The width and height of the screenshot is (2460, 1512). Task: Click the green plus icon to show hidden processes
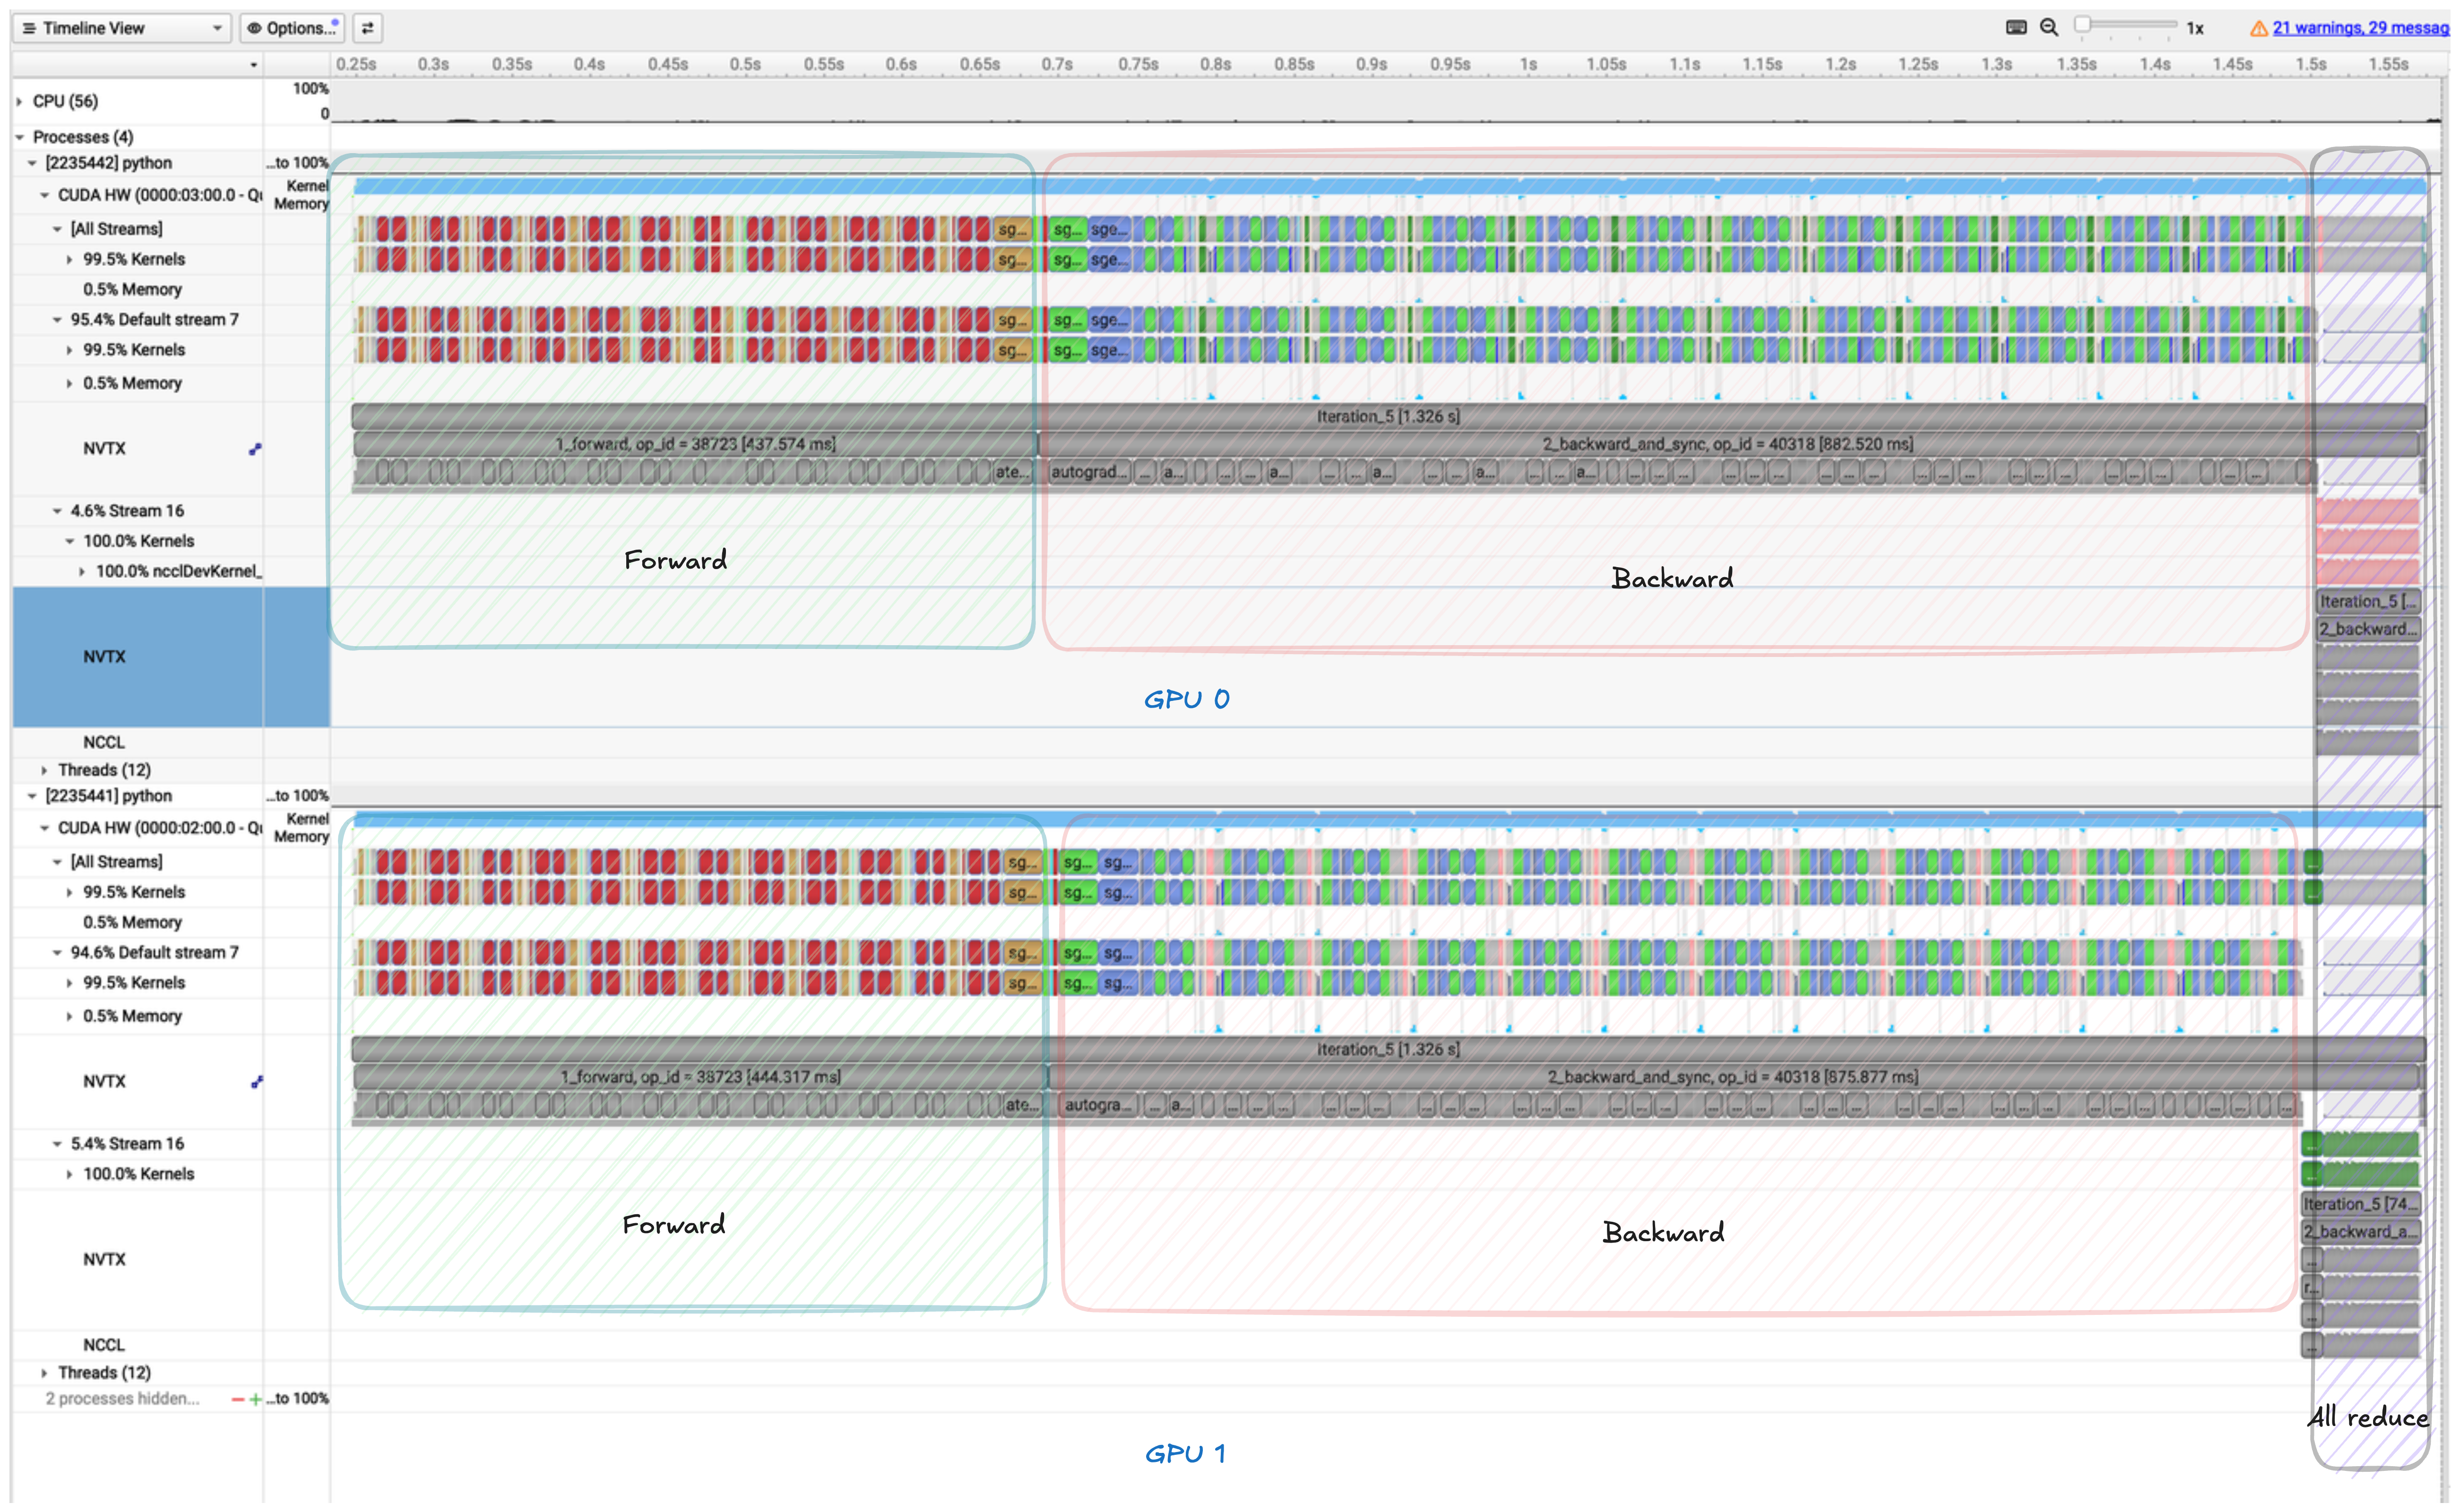[256, 1399]
